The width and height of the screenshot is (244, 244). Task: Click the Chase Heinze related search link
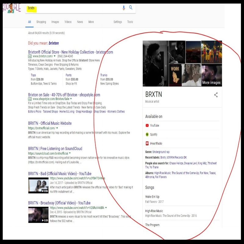tap(176, 163)
